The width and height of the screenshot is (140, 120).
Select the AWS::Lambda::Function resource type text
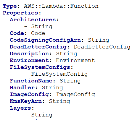[x=61, y=6]
